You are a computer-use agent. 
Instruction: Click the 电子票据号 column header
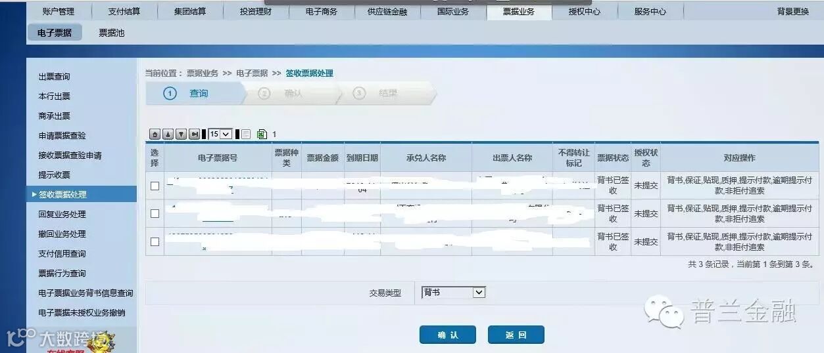point(218,158)
